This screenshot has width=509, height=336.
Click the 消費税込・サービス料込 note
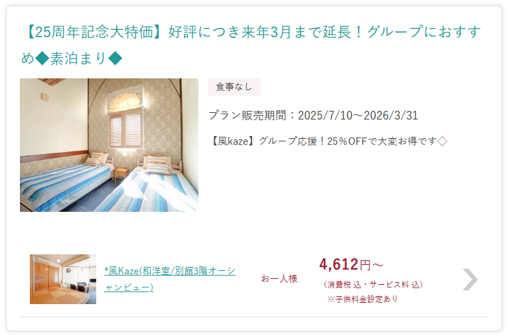point(374,285)
